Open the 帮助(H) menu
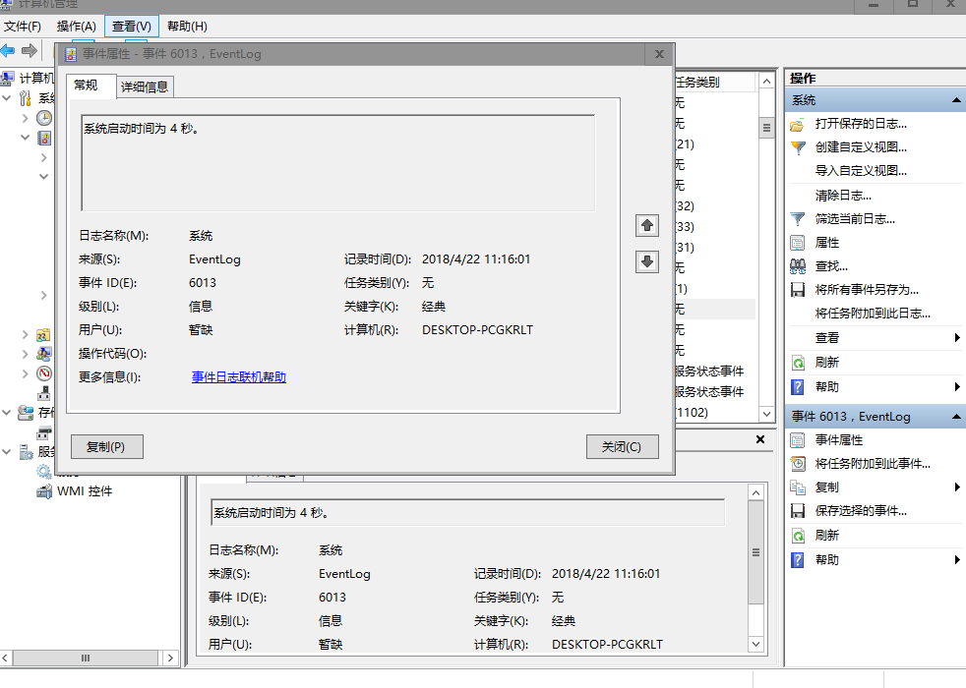This screenshot has width=966, height=688. (x=187, y=27)
